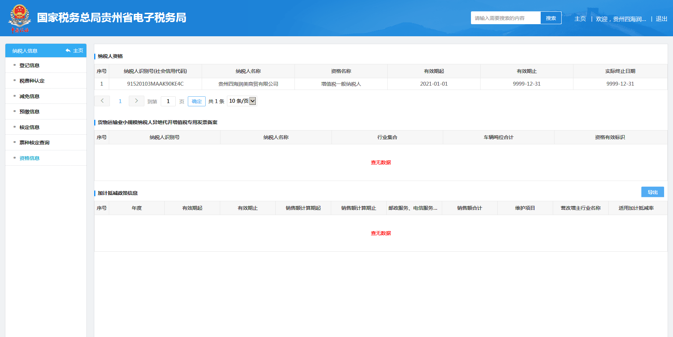This screenshot has width=673, height=337.
Task: Go to next page with right chevron
Action: tap(136, 101)
